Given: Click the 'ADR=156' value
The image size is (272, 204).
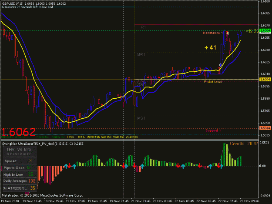Looking at the screenshot, I should (x=94, y=137).
